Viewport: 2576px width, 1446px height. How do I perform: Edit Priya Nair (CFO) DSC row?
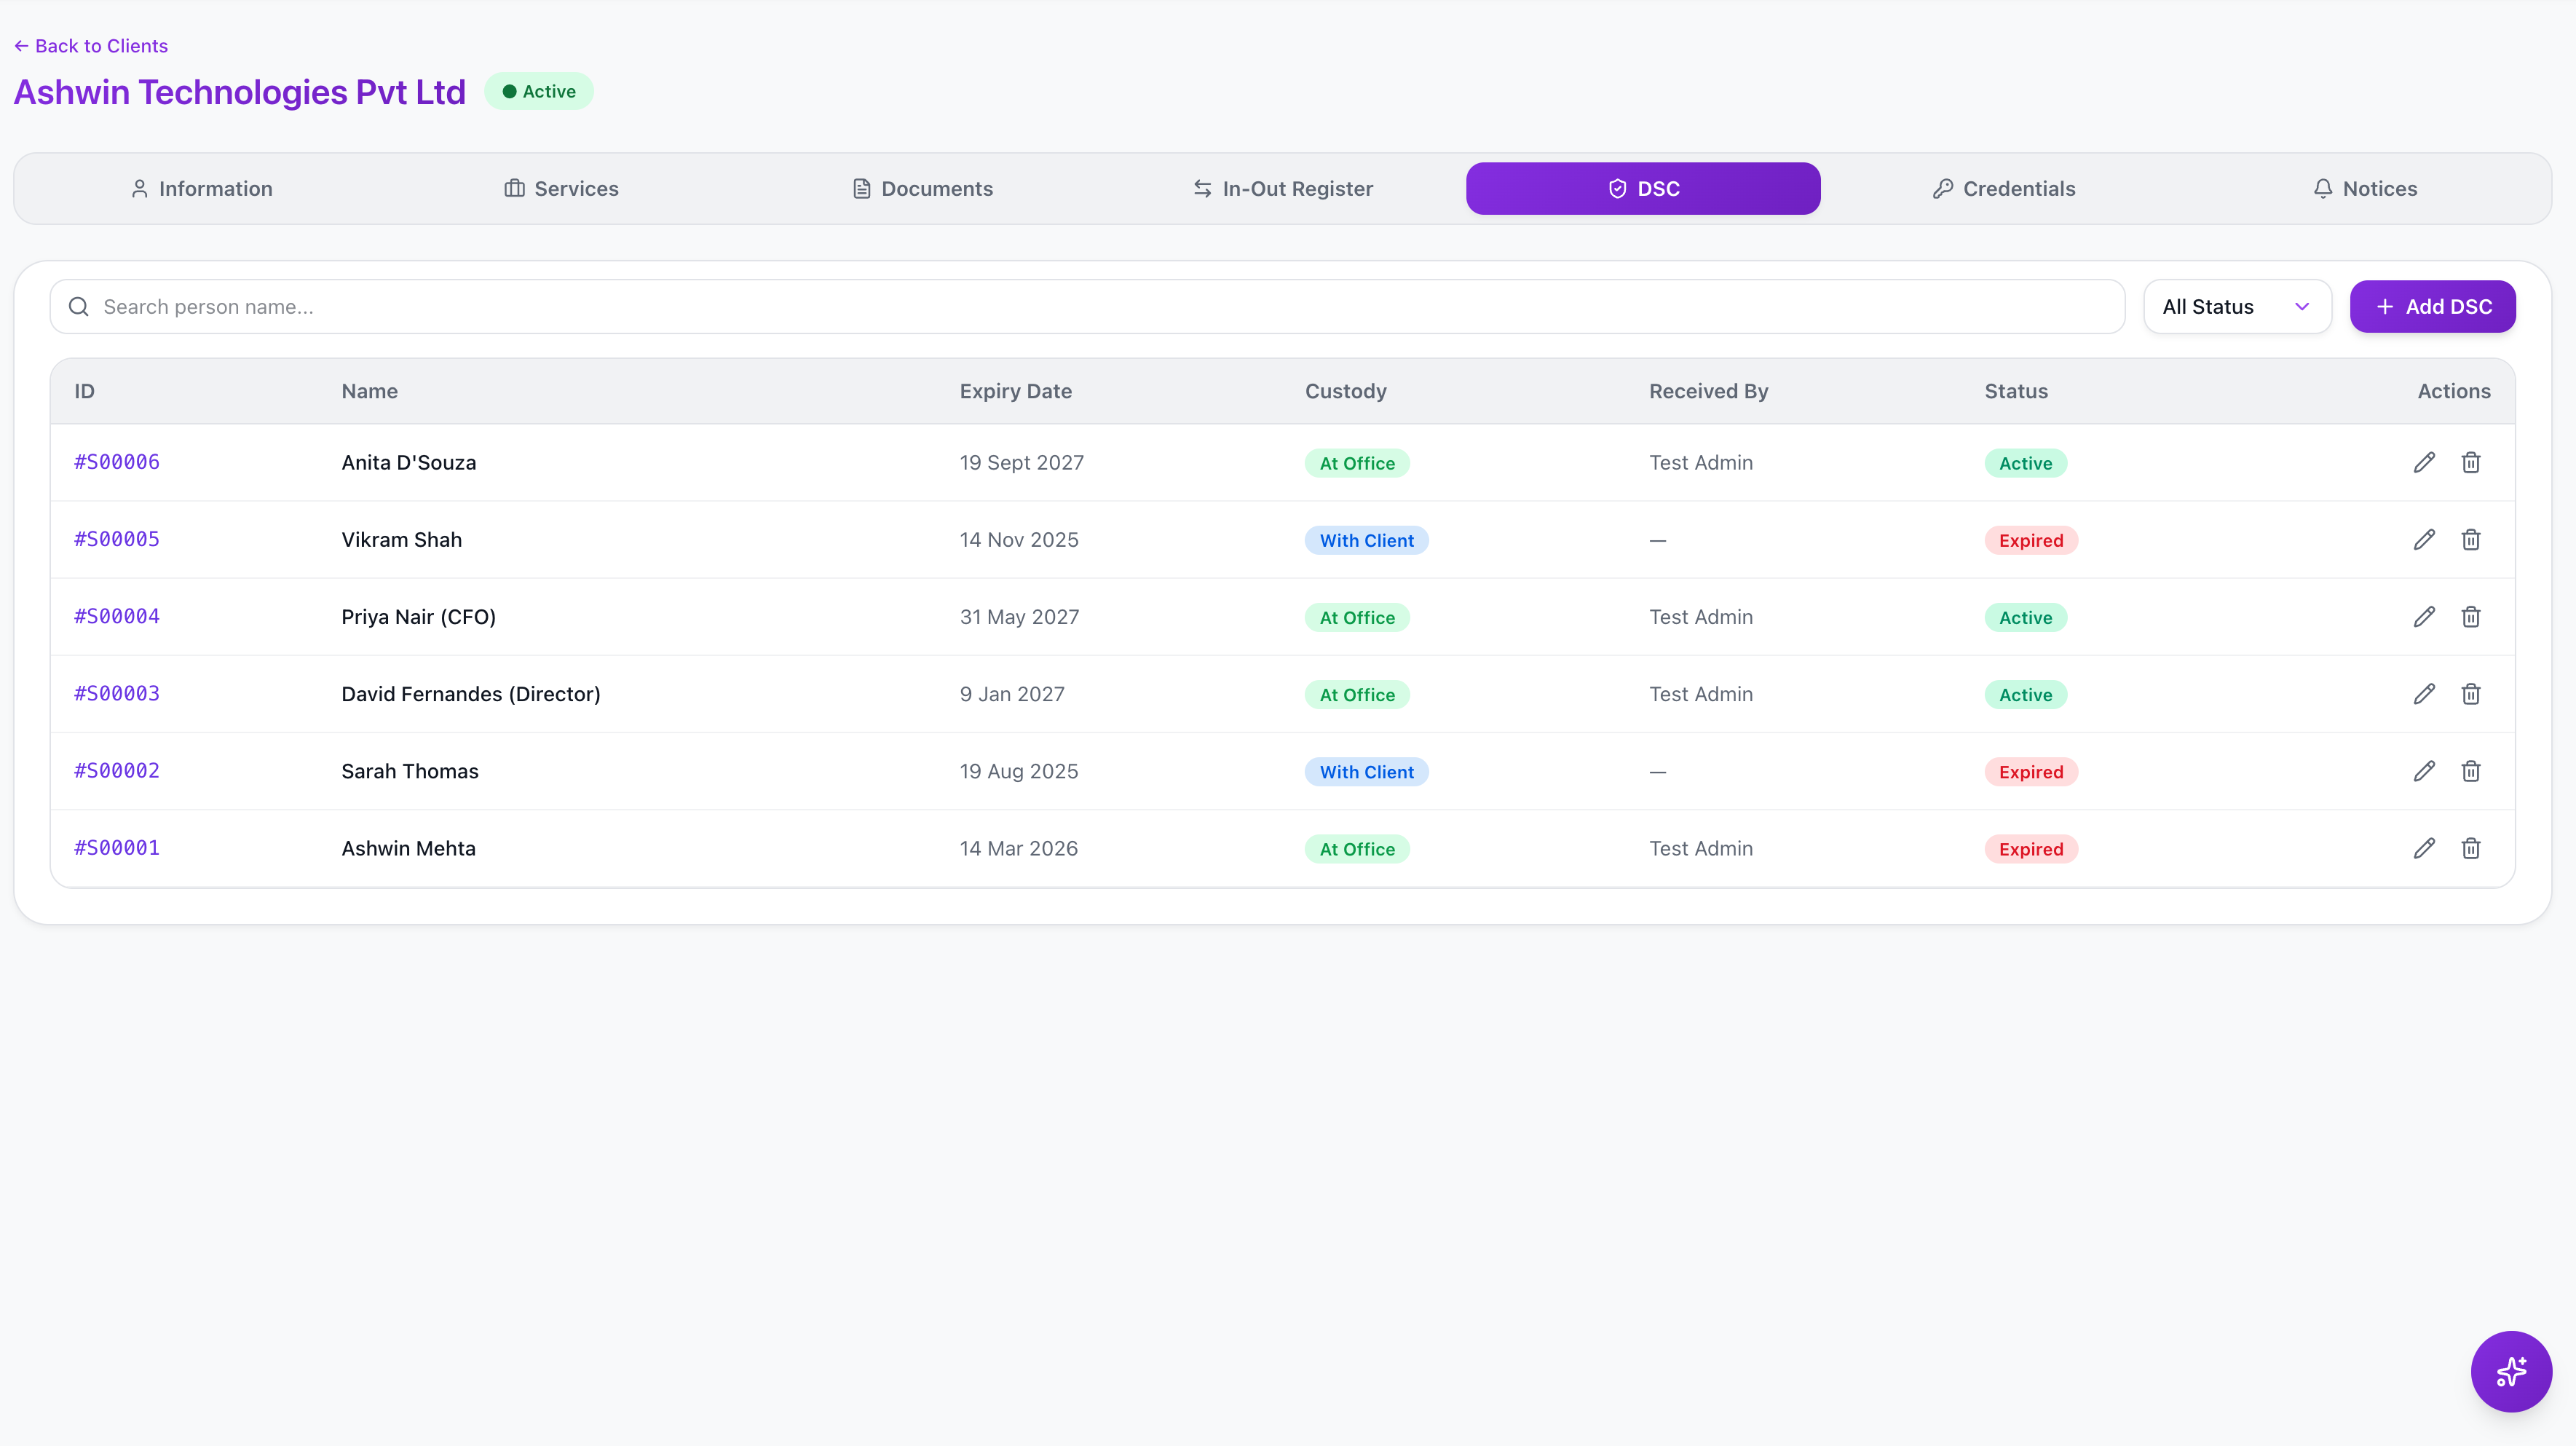click(2424, 617)
